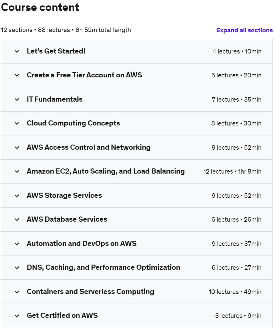This screenshot has width=274, height=329.
Task: Click the chevron beside Let's Get Started!
Action: click(x=17, y=51)
